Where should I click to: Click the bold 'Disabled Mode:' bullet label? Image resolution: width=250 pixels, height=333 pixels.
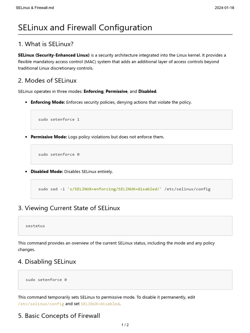(47, 171)
